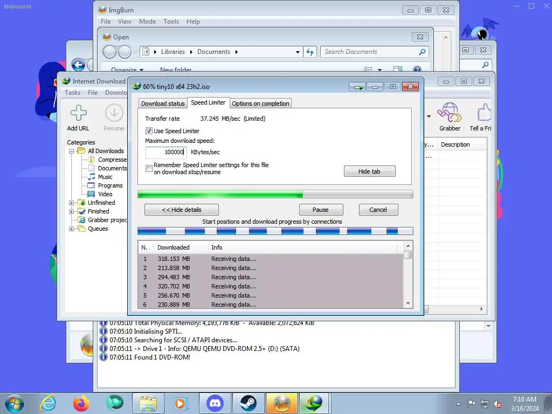This screenshot has height=414, width=552.
Task: Click the maximum download speed input field
Action: pyautogui.click(x=166, y=152)
